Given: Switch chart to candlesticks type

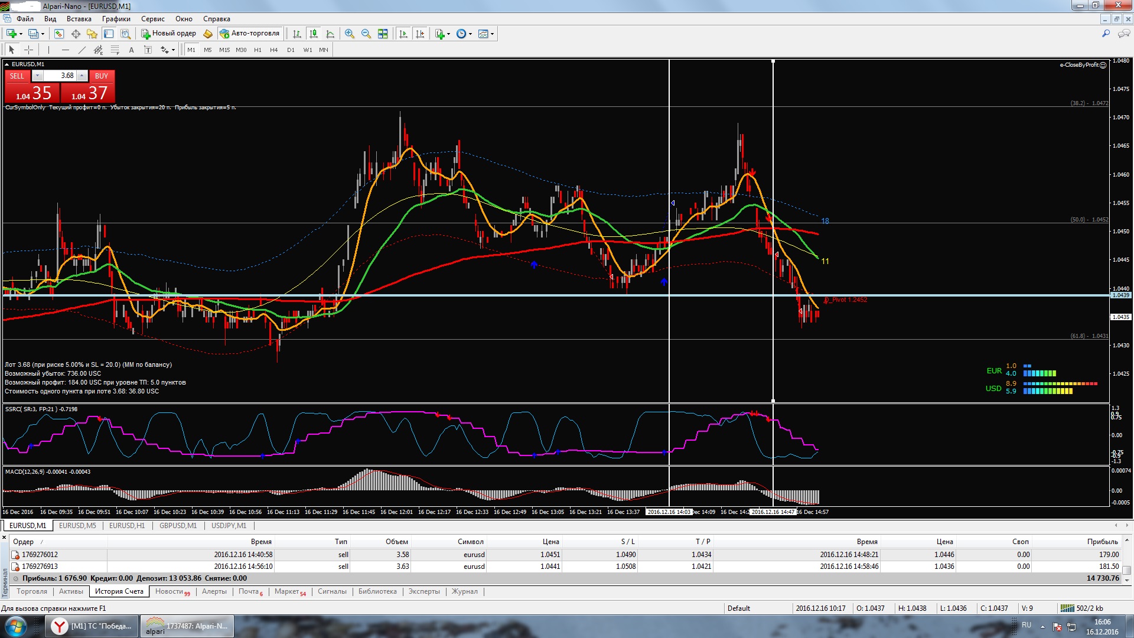Looking at the screenshot, I should point(314,34).
